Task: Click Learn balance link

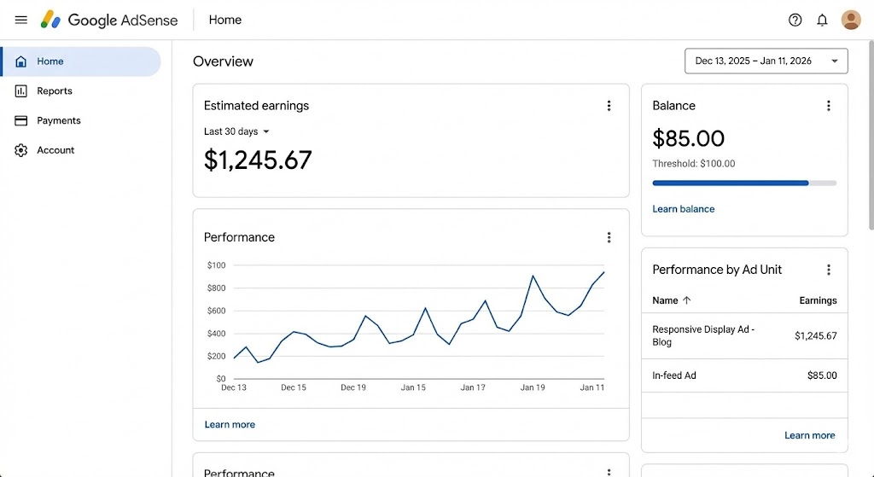Action: [683, 209]
